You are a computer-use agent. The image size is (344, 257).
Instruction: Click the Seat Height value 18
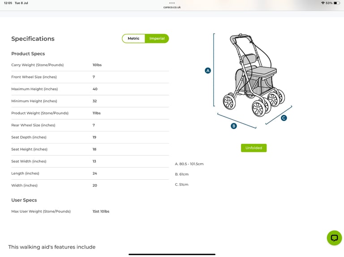click(x=95, y=149)
